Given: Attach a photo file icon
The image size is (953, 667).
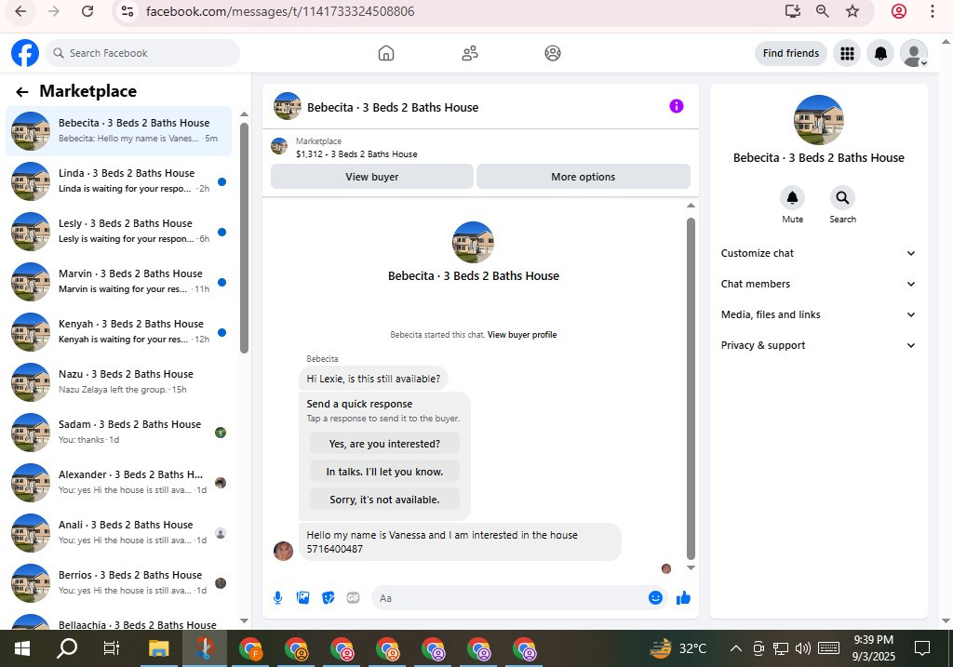Looking at the screenshot, I should click(302, 598).
